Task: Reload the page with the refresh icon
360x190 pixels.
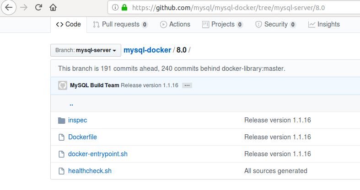Action: pyautogui.click(x=38, y=7)
